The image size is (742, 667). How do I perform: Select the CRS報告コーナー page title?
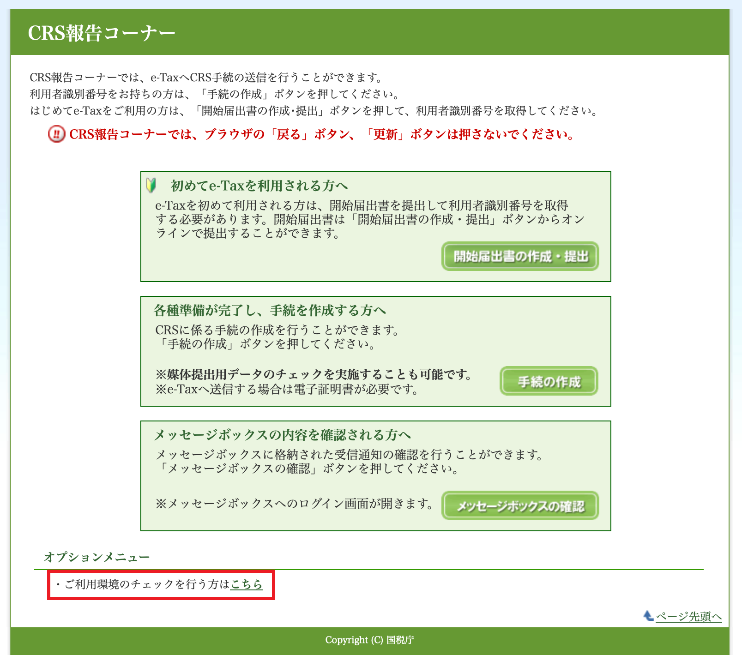click(102, 33)
